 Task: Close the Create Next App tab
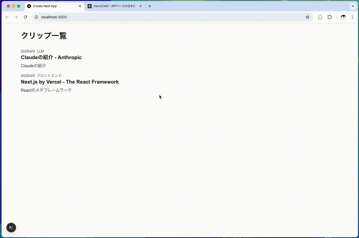80,6
